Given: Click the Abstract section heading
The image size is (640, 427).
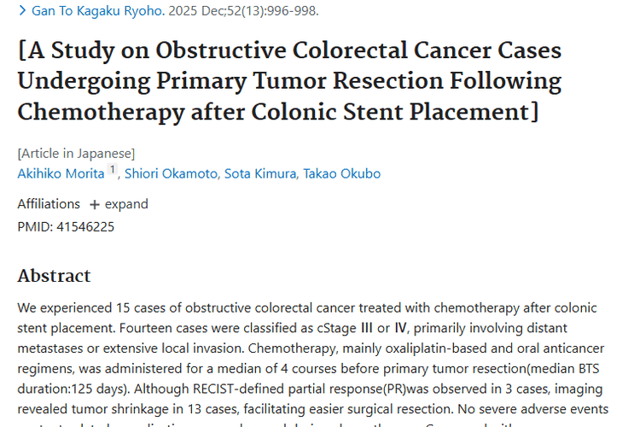Looking at the screenshot, I should point(54,276).
